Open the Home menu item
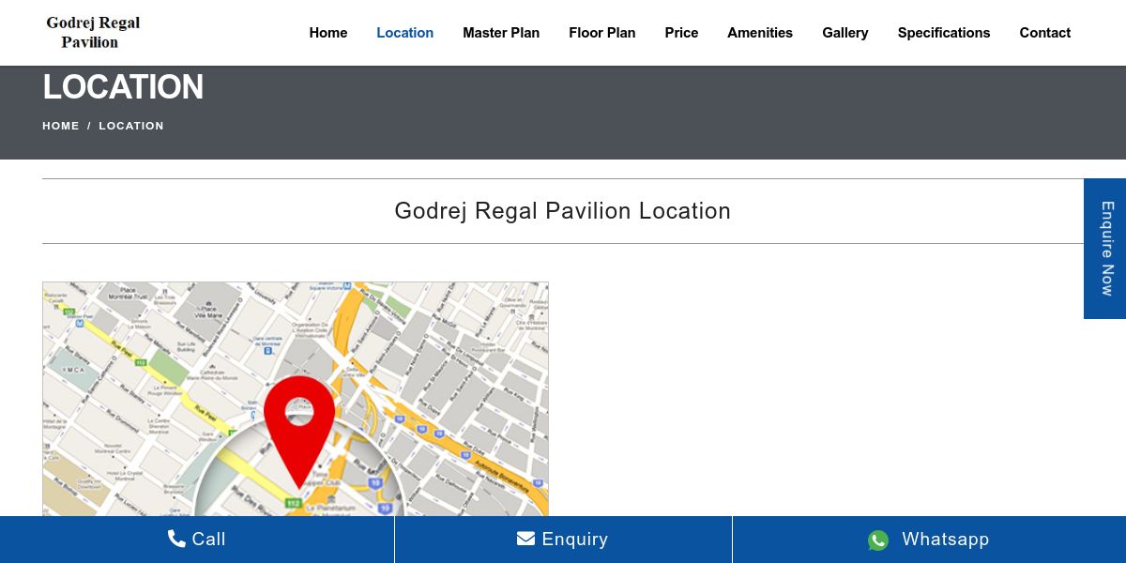The height and width of the screenshot is (563, 1126). [x=328, y=33]
